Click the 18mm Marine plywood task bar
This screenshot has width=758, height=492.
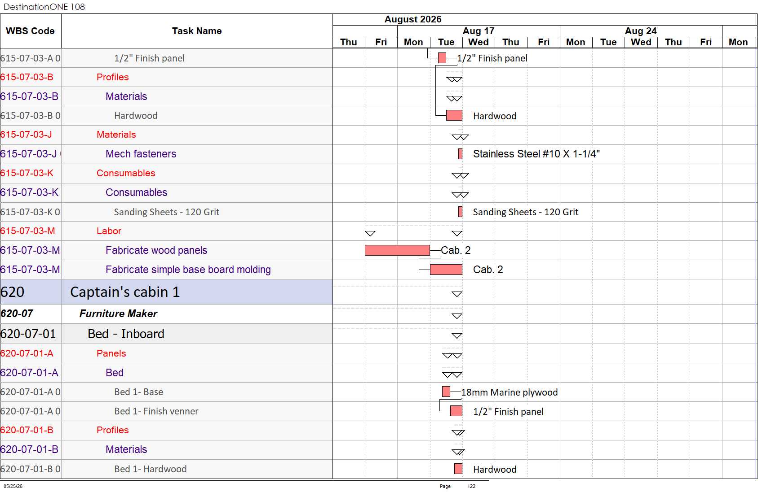pos(446,392)
